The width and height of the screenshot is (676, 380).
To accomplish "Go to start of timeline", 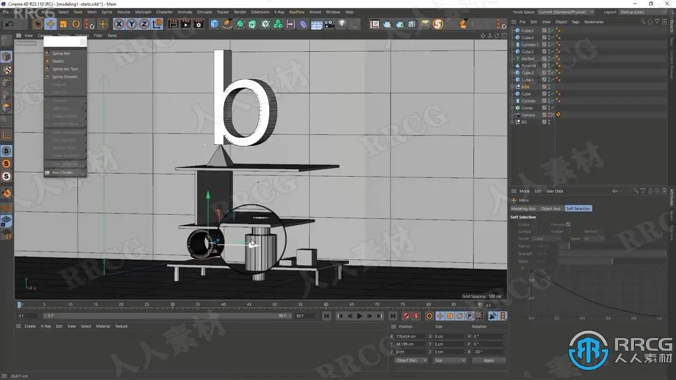I will click(327, 316).
